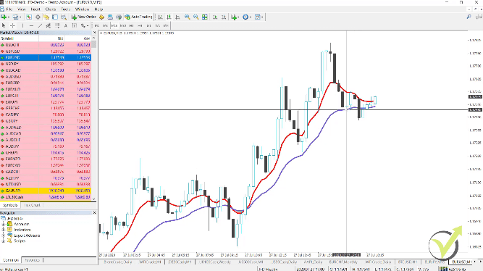Select the highlighted XAUUSD row

coord(46,191)
